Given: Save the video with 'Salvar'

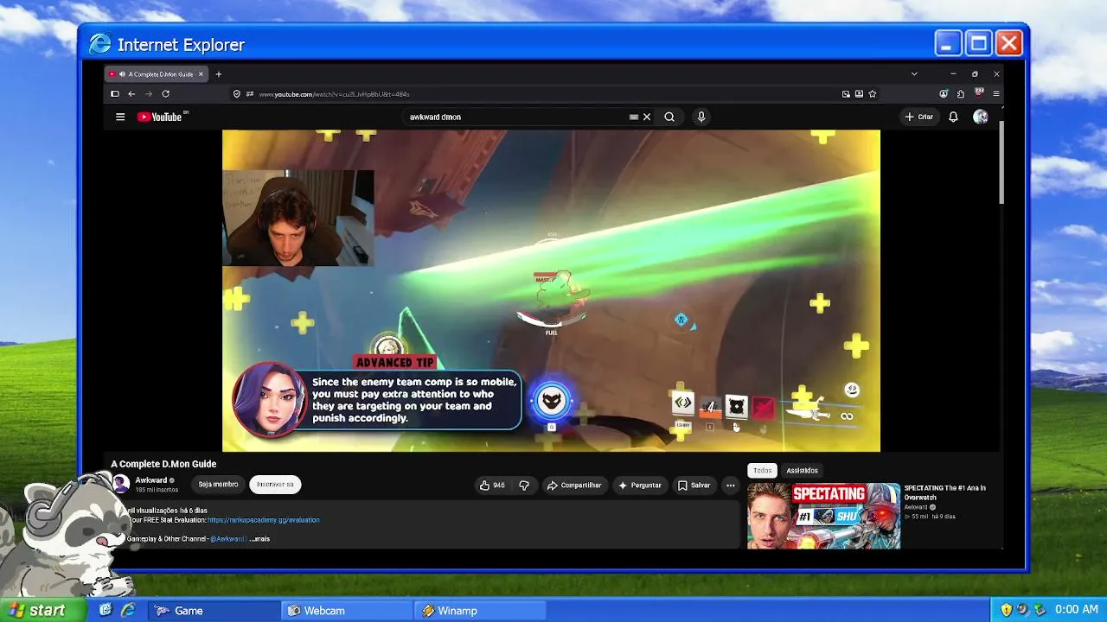Looking at the screenshot, I should click(694, 486).
